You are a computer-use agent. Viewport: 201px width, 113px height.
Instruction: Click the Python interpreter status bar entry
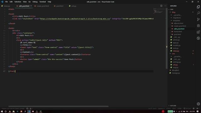point(13,109)
